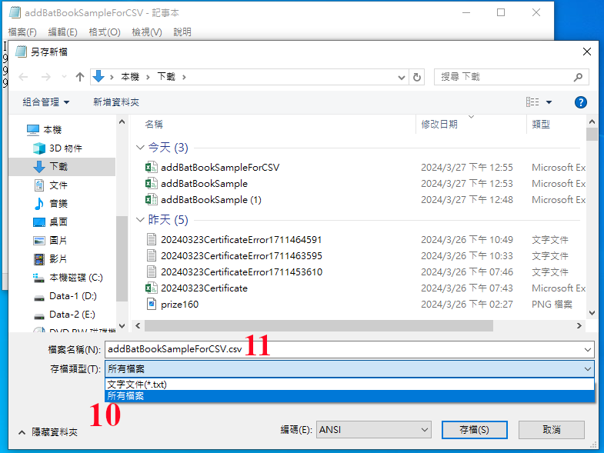Close the 另存新檔 dialog
604x453 pixels.
click(586, 52)
